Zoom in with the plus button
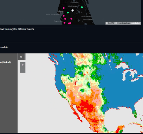The image size is (143, 134). coord(23,65)
